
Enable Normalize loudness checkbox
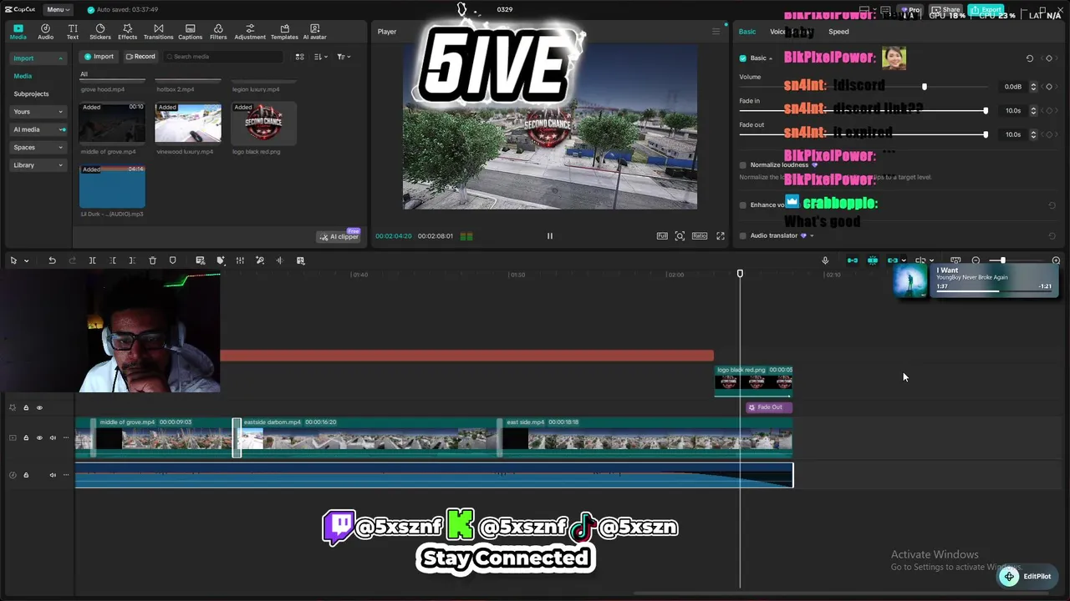click(x=742, y=165)
